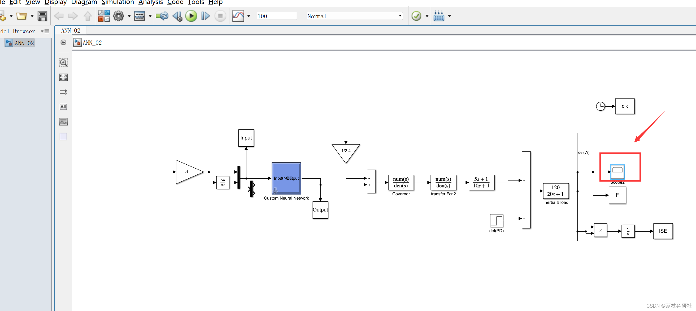
Task: Click the Step Back button
Action: 177,16
